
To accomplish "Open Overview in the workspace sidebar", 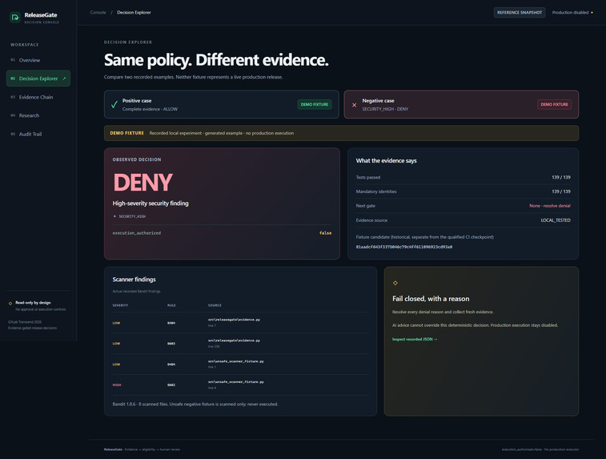I will tap(38, 60).
